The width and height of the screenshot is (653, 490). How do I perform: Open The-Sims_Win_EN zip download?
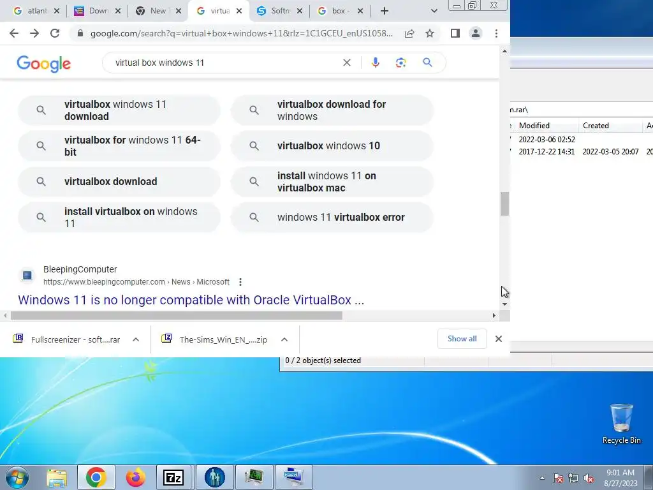215,339
